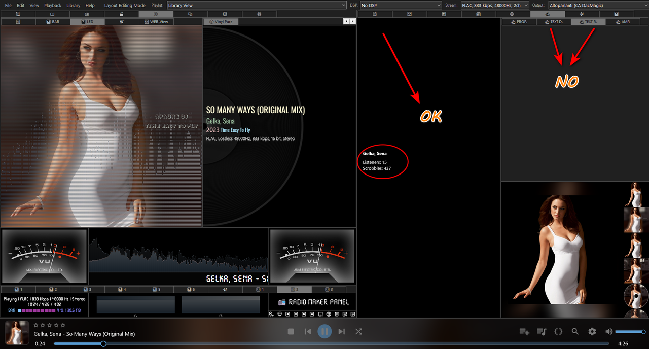
Task: Click Layout Editing Mode in menu bar
Action: [x=125, y=5]
